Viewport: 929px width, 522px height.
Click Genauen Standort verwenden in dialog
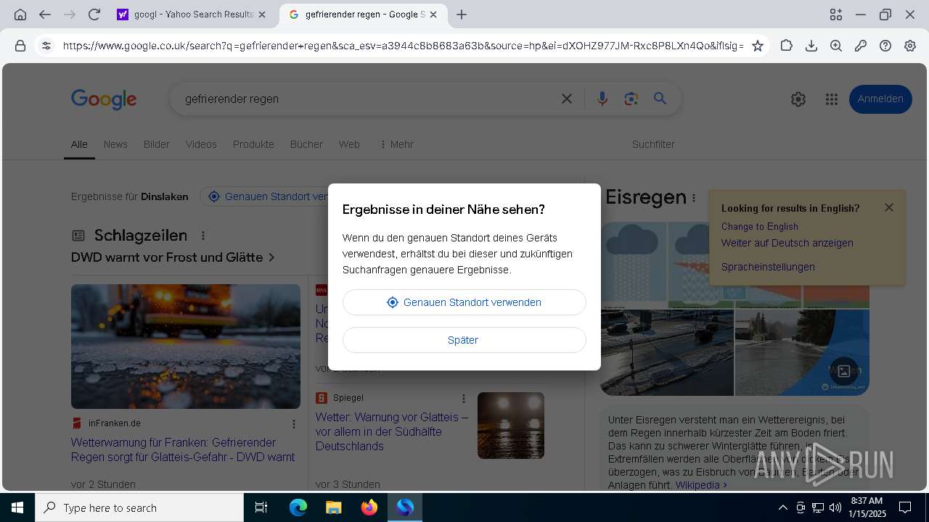click(464, 302)
